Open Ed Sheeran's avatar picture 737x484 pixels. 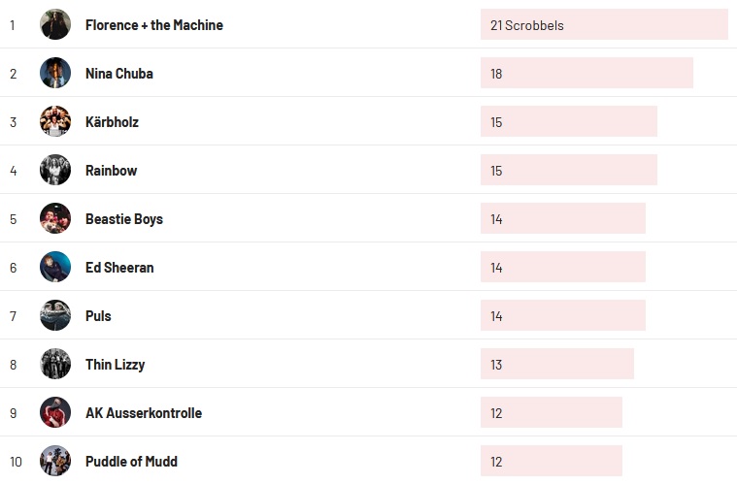tap(55, 267)
